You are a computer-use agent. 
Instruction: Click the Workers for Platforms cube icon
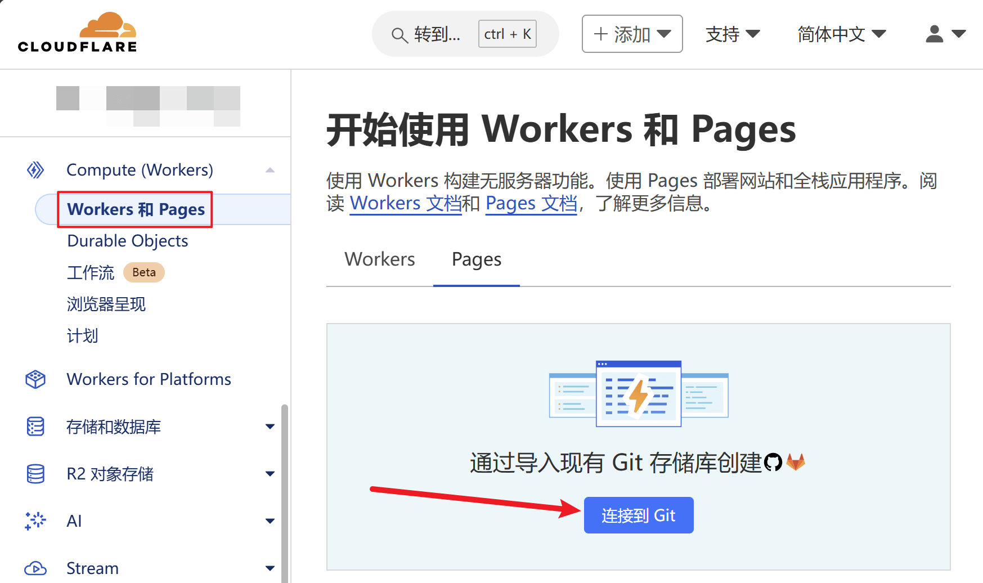coord(35,379)
